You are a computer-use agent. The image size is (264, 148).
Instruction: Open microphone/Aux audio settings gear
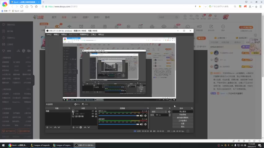146,116
